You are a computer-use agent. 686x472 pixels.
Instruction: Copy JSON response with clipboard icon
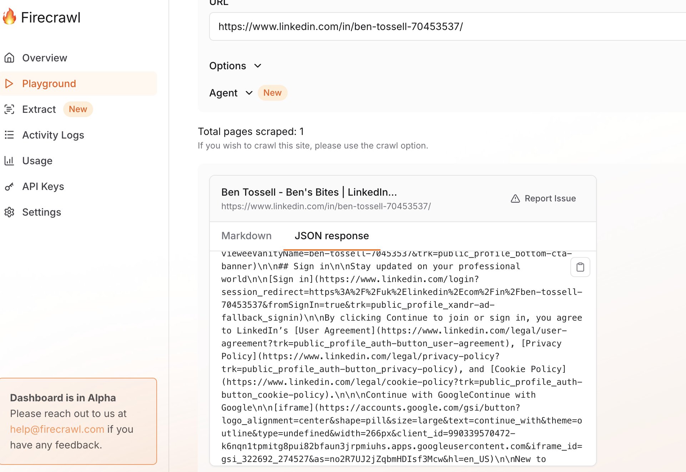pyautogui.click(x=580, y=267)
